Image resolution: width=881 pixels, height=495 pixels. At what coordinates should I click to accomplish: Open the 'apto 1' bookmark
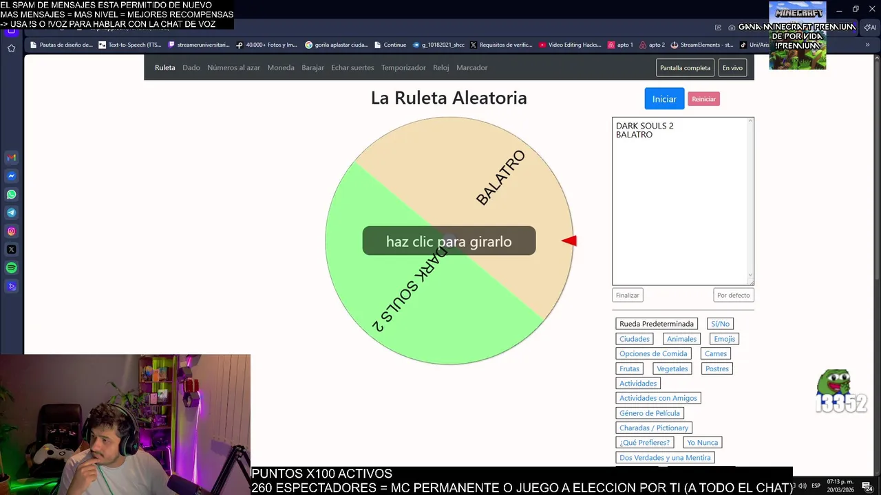point(620,45)
